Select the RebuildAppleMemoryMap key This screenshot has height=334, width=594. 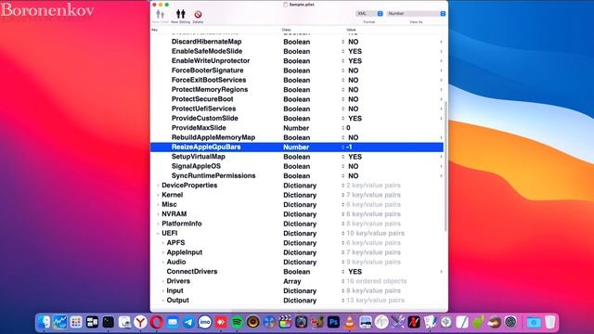coord(213,137)
